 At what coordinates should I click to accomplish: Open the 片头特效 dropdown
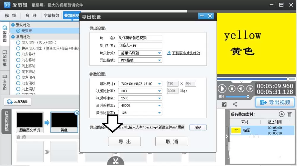140,53
